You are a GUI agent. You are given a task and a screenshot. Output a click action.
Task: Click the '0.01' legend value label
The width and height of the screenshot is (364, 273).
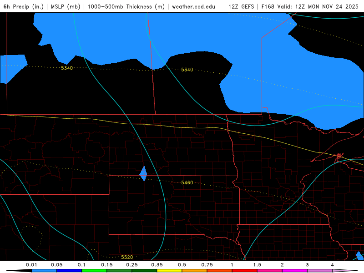pyautogui.click(x=31, y=265)
